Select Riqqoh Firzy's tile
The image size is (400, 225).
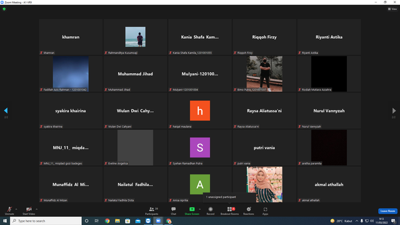[264, 37]
